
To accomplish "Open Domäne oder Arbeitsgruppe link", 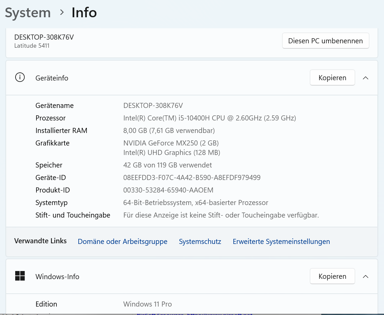I will click(x=123, y=241).
